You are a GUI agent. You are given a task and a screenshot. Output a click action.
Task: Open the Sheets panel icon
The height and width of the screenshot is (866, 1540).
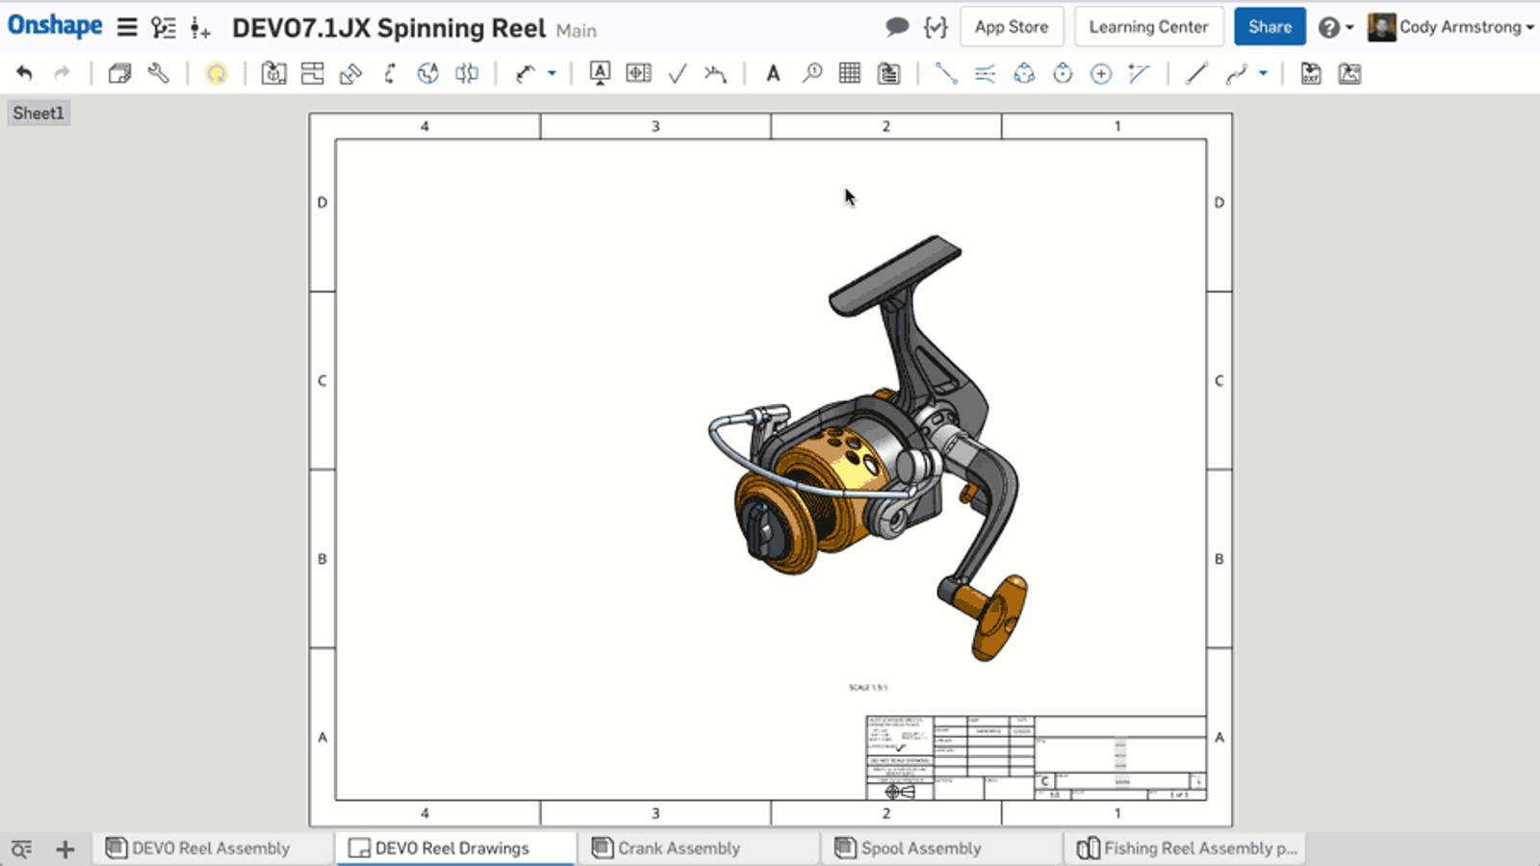(x=119, y=73)
